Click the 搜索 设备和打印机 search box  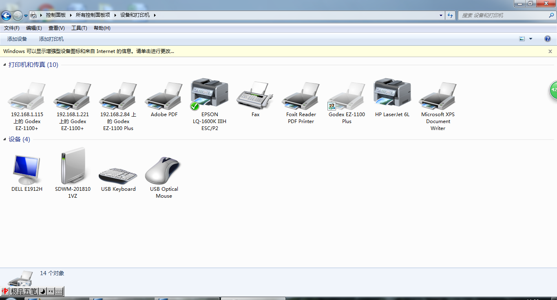click(x=504, y=15)
